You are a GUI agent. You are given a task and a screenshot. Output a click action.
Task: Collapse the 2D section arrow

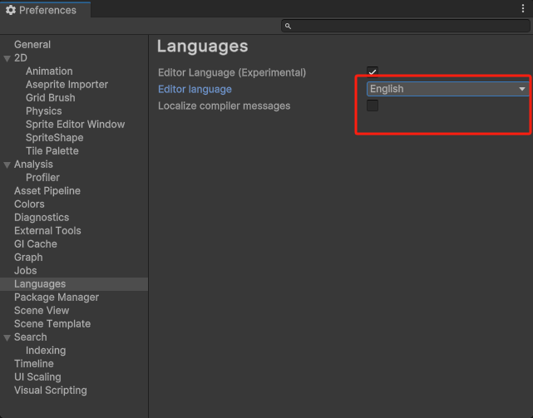click(7, 58)
